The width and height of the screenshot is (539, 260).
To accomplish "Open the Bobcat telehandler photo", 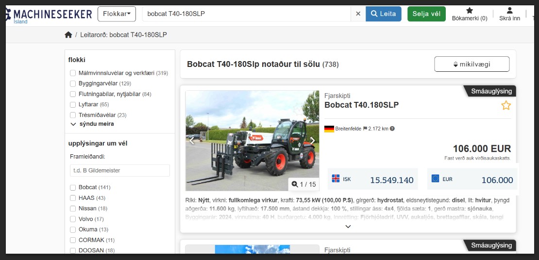I will 253,141.
